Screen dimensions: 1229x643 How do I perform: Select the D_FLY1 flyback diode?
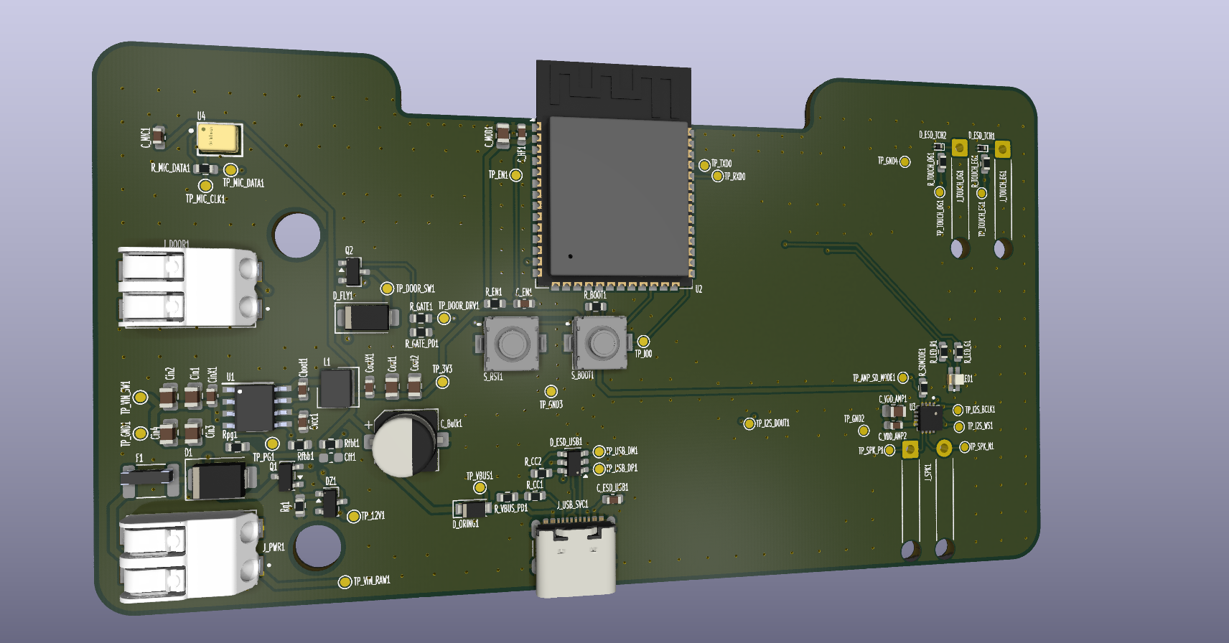tap(366, 317)
